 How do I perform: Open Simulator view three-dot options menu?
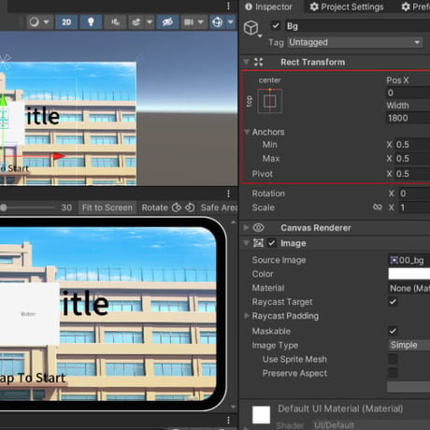(228, 193)
